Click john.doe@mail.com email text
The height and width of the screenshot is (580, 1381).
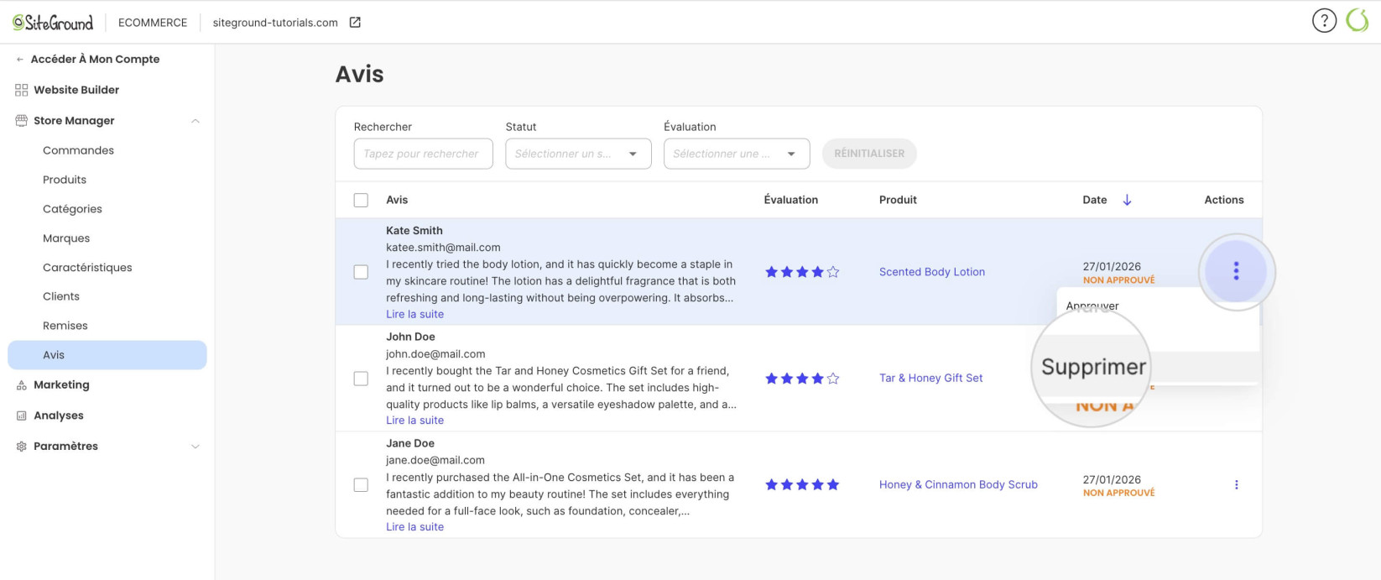(x=435, y=354)
